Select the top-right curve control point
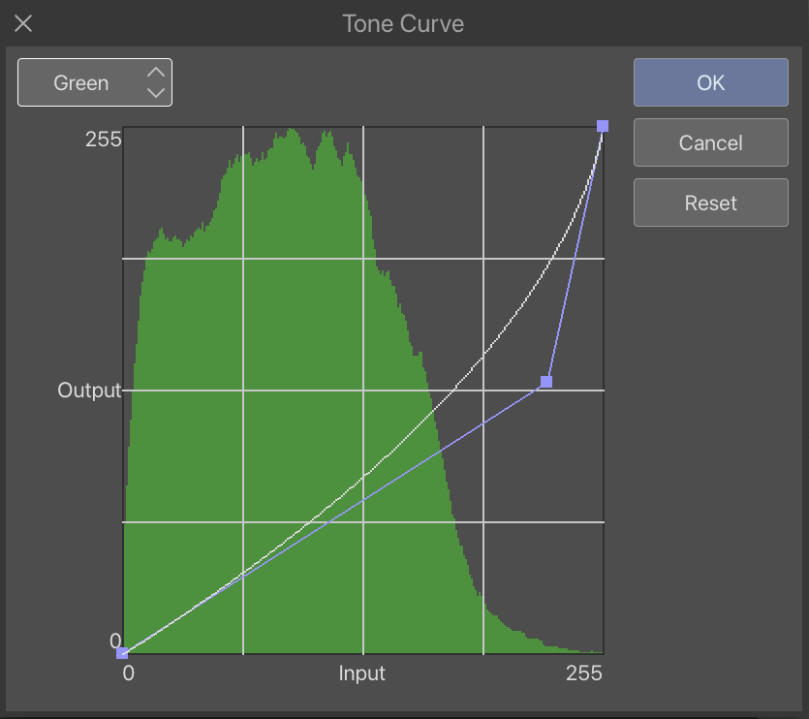This screenshot has width=809, height=719. tap(603, 126)
